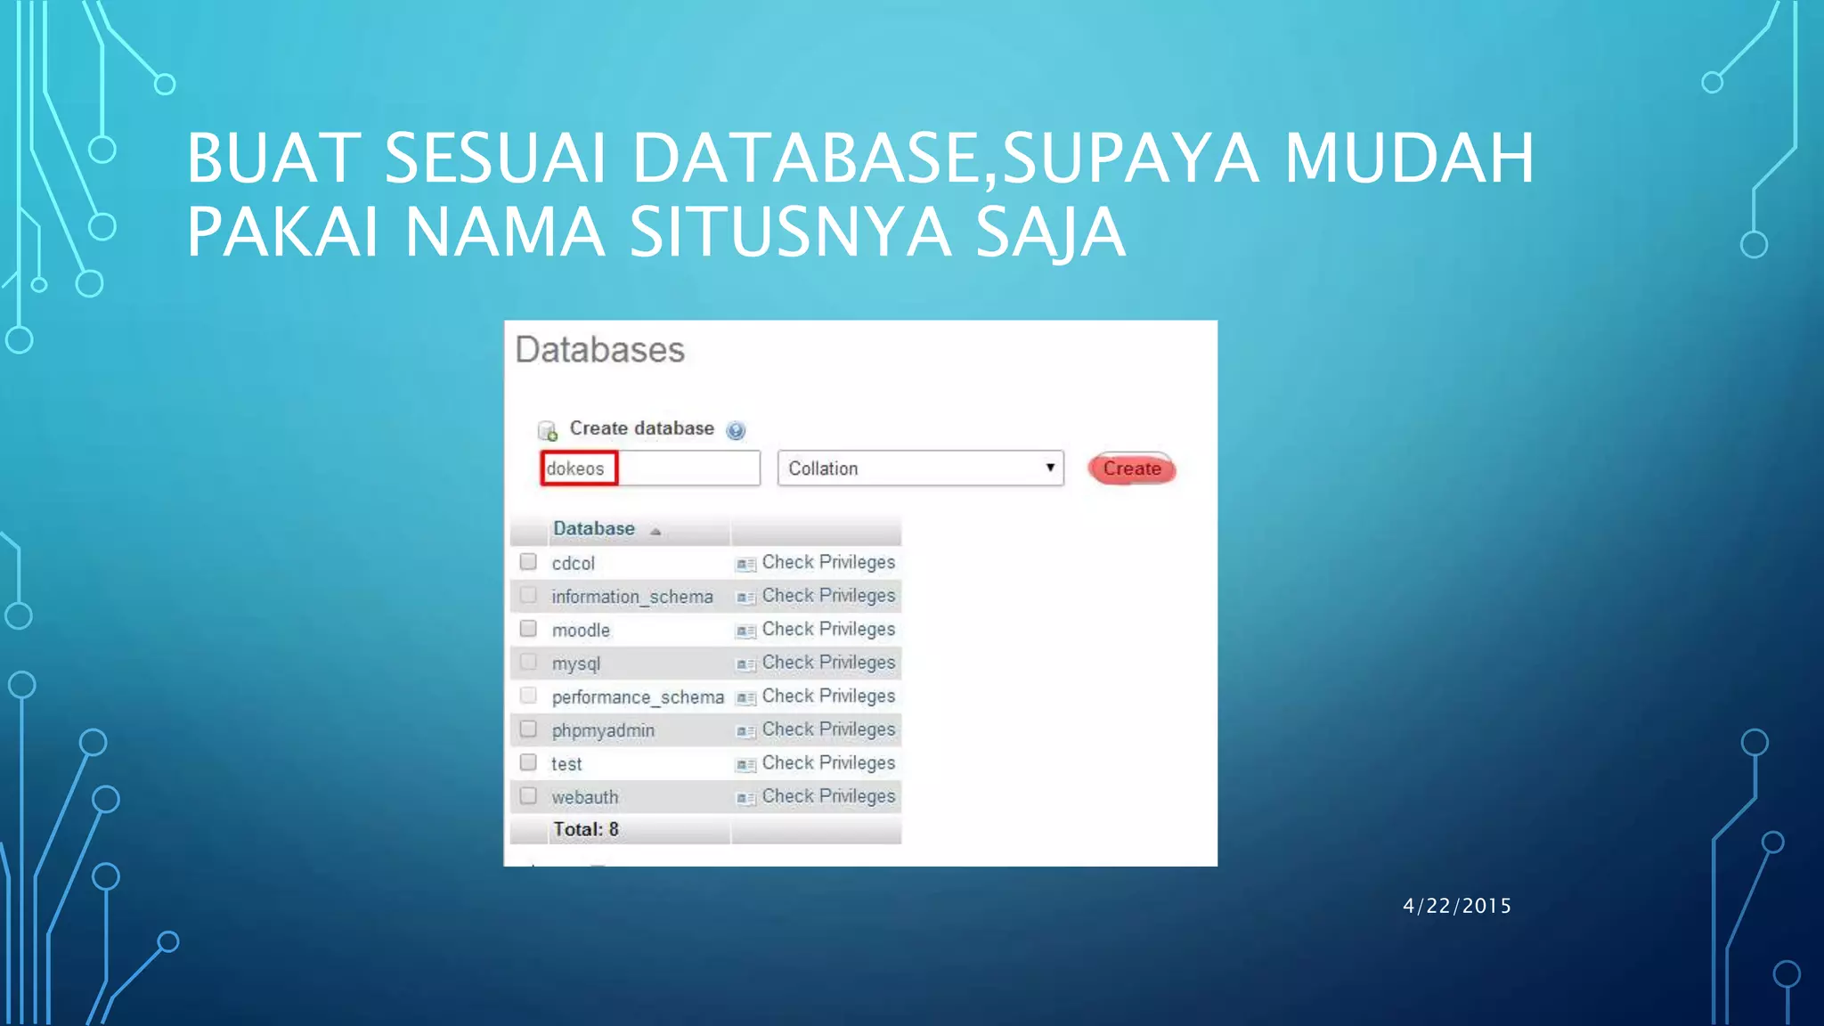Open the performance_schema database
The image size is (1824, 1026).
638,697
